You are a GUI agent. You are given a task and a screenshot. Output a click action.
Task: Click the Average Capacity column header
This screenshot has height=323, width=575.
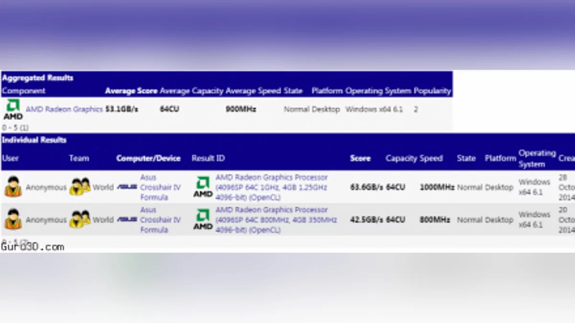192,90
